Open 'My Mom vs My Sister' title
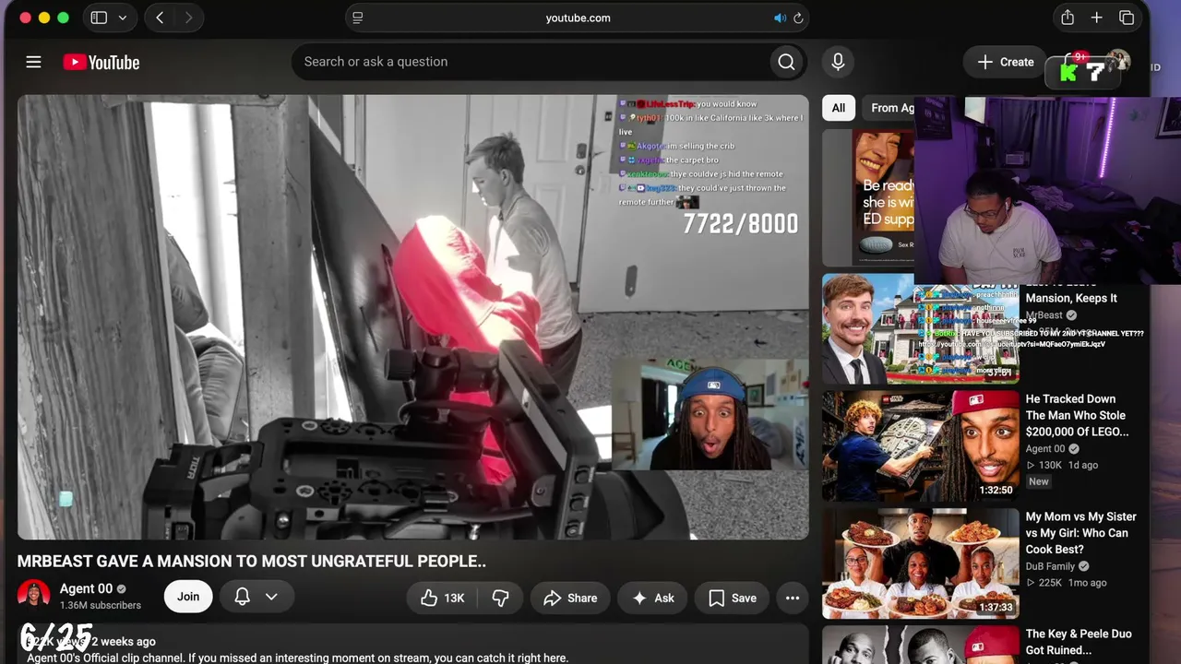This screenshot has height=664, width=1181. click(x=1081, y=533)
